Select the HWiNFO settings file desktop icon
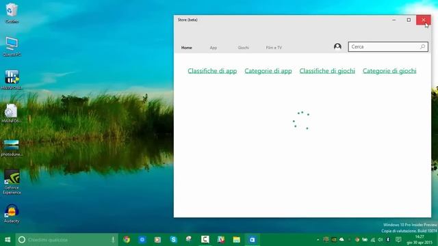 pyautogui.click(x=11, y=113)
